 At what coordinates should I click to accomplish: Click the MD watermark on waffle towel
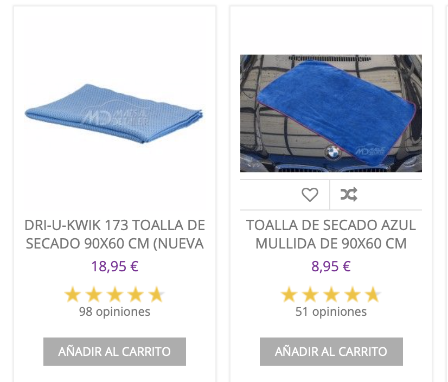click(x=116, y=117)
